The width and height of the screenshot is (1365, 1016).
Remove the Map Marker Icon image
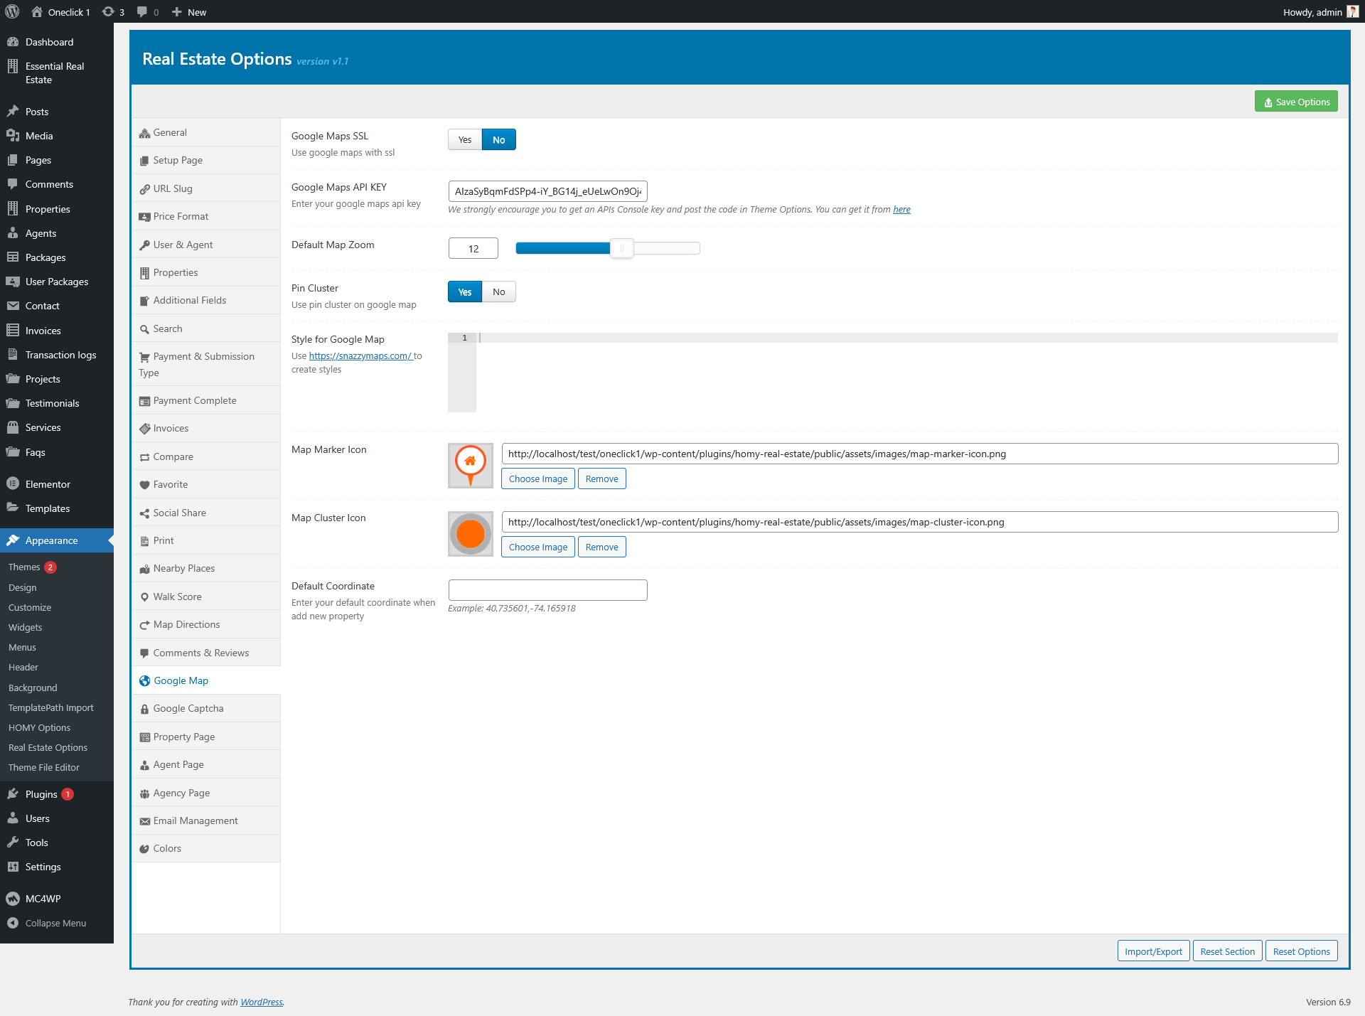click(601, 478)
